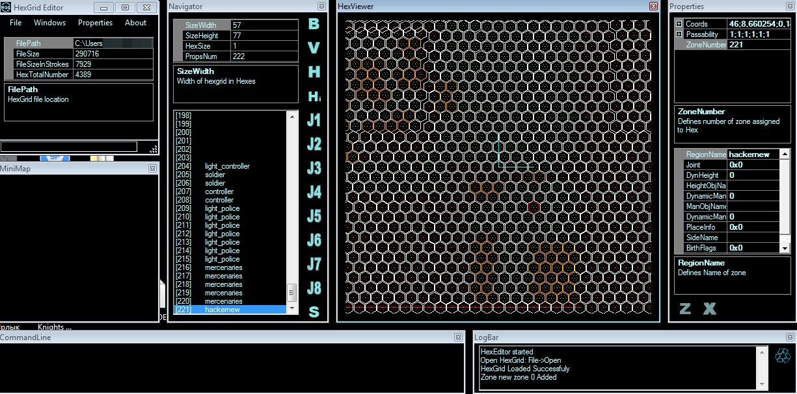
Task: Click the S button in Navigator
Action: [x=314, y=312]
